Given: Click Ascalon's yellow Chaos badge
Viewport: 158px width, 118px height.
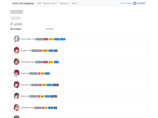Looking at the screenshot, I should point(45,51).
